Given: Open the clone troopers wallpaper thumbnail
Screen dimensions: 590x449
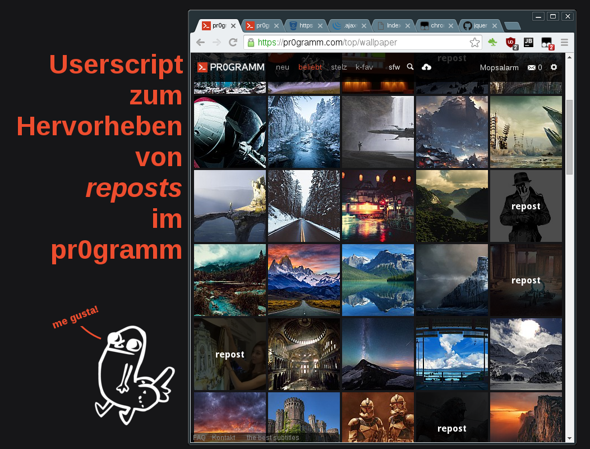Looking at the screenshot, I should (377, 417).
